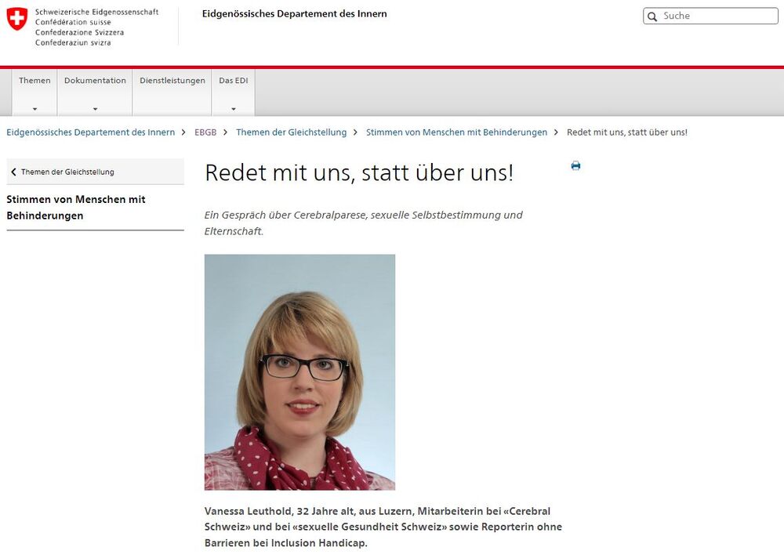Navigate to Themen der Gleichstellung breadcrumb
Image resolution: width=784 pixels, height=558 pixels.
click(x=291, y=132)
